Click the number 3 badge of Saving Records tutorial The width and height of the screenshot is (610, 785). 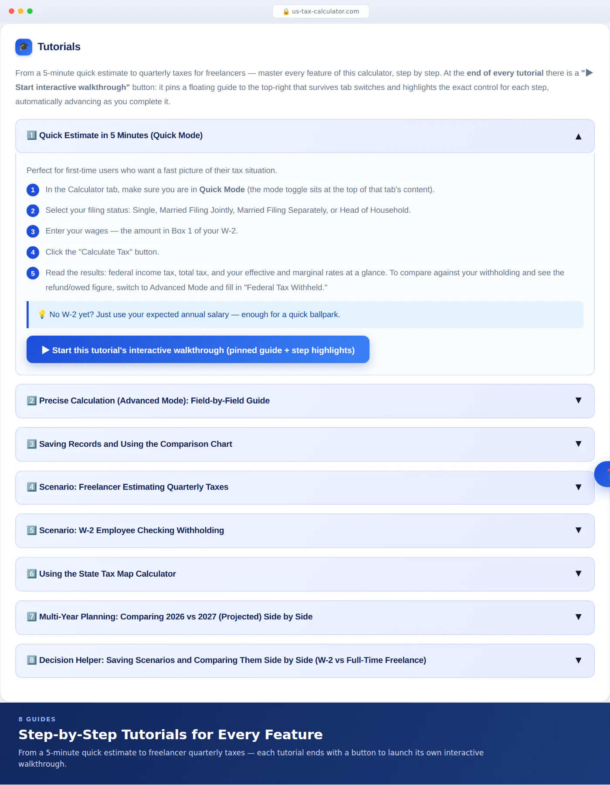tap(31, 444)
